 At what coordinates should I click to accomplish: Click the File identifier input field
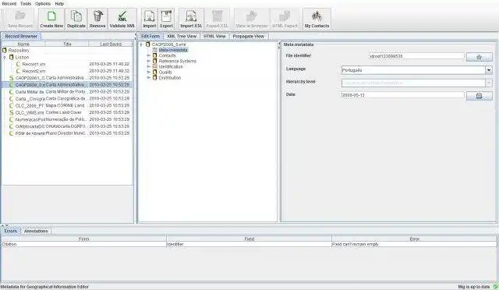[x=416, y=56]
